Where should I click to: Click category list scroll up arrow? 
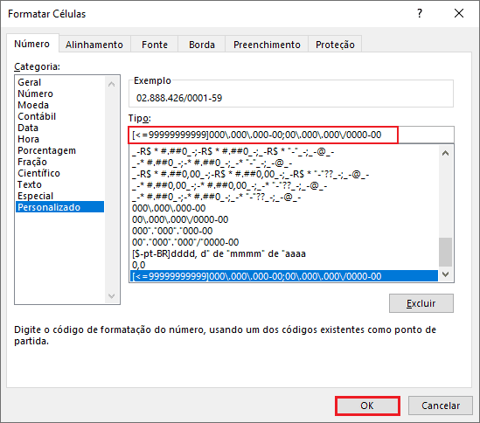[111, 84]
